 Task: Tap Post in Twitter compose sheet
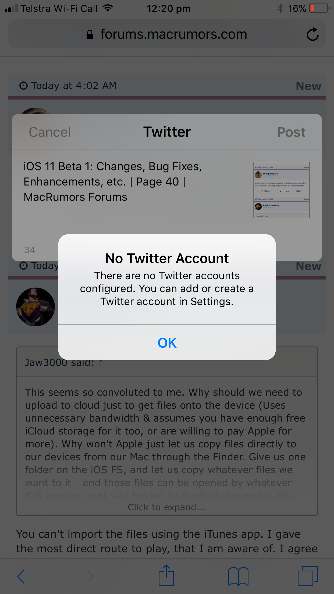click(291, 132)
